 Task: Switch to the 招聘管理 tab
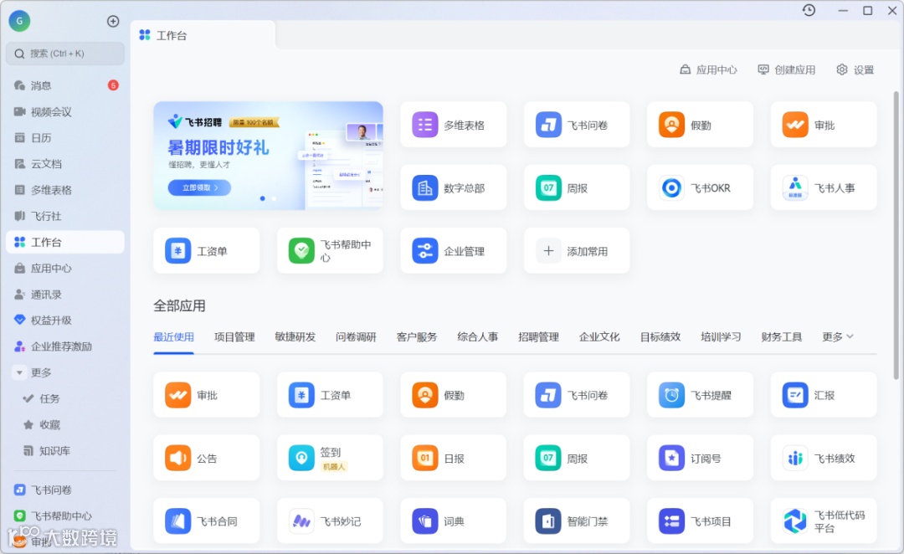pyautogui.click(x=538, y=336)
